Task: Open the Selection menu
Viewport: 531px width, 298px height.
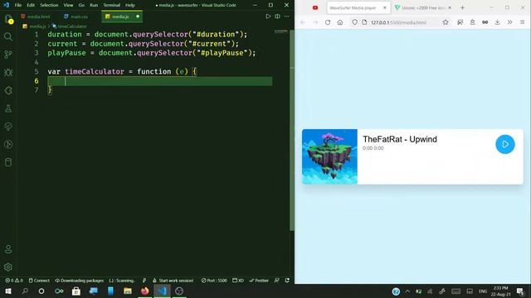Action: tap(49, 5)
